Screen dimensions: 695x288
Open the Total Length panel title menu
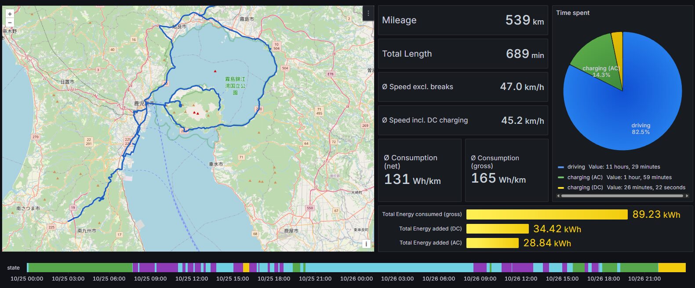click(x=407, y=54)
